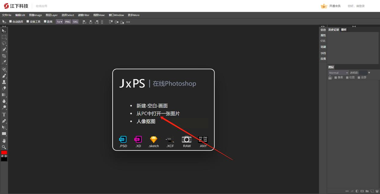Screen dimensions: 380x194
Task: Select the Hand tool
Action: 4,141
